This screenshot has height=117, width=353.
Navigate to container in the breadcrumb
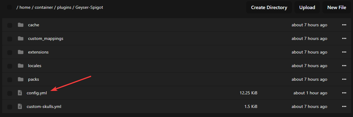(44, 7)
